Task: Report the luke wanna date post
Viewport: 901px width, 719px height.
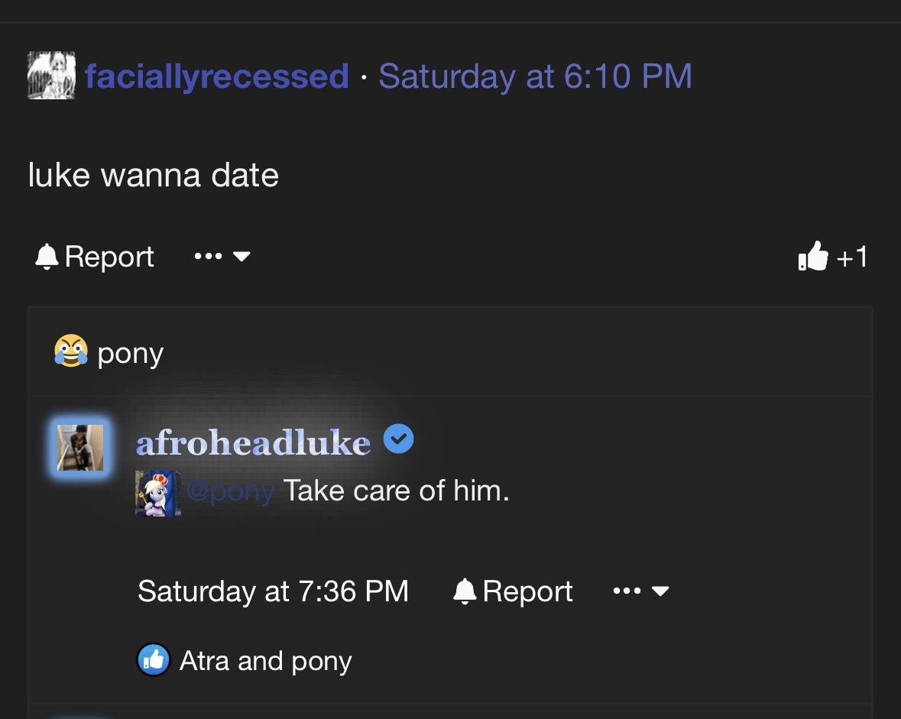Action: 95,256
